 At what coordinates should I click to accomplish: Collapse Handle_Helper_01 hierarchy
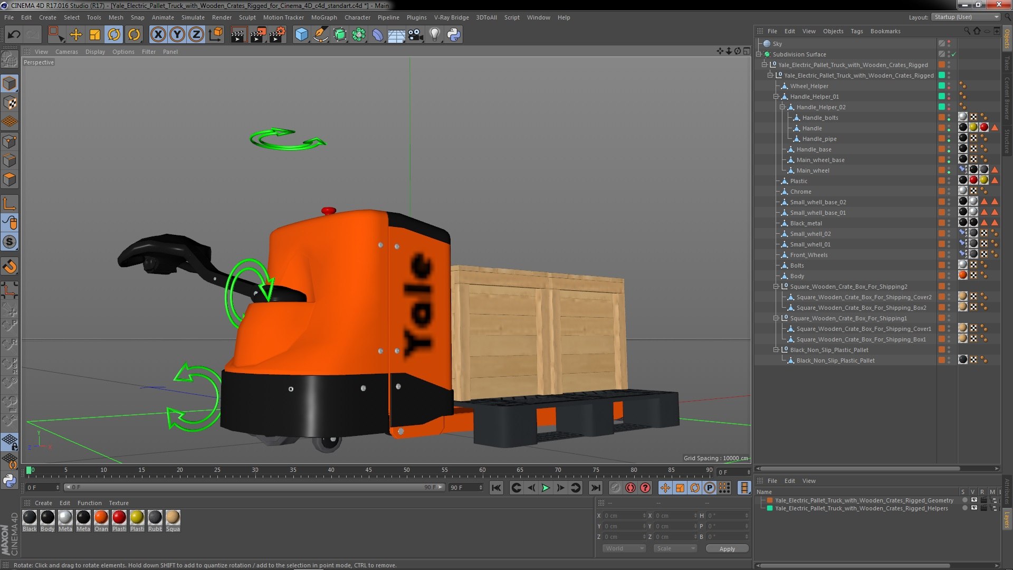pos(776,97)
